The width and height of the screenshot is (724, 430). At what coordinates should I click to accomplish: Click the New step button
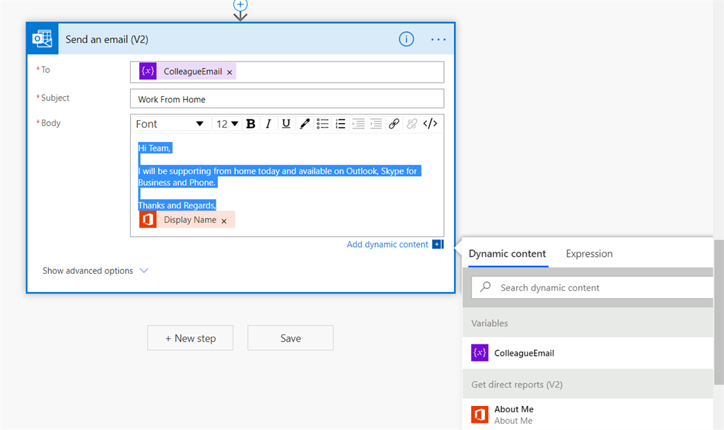coord(190,338)
